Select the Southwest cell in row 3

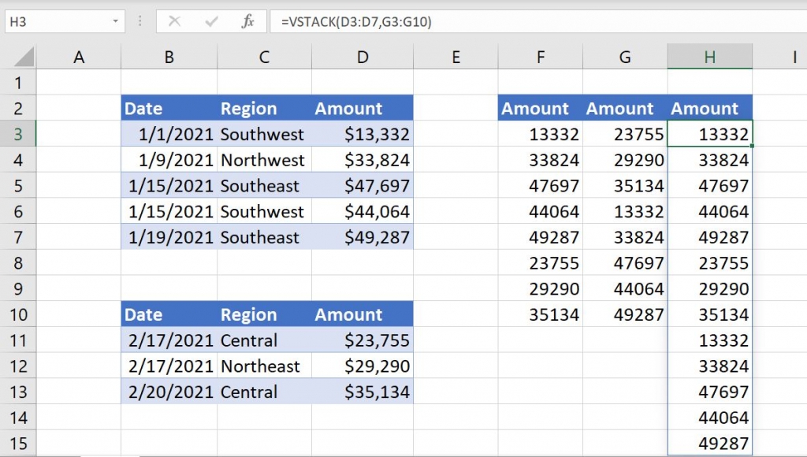click(263, 135)
